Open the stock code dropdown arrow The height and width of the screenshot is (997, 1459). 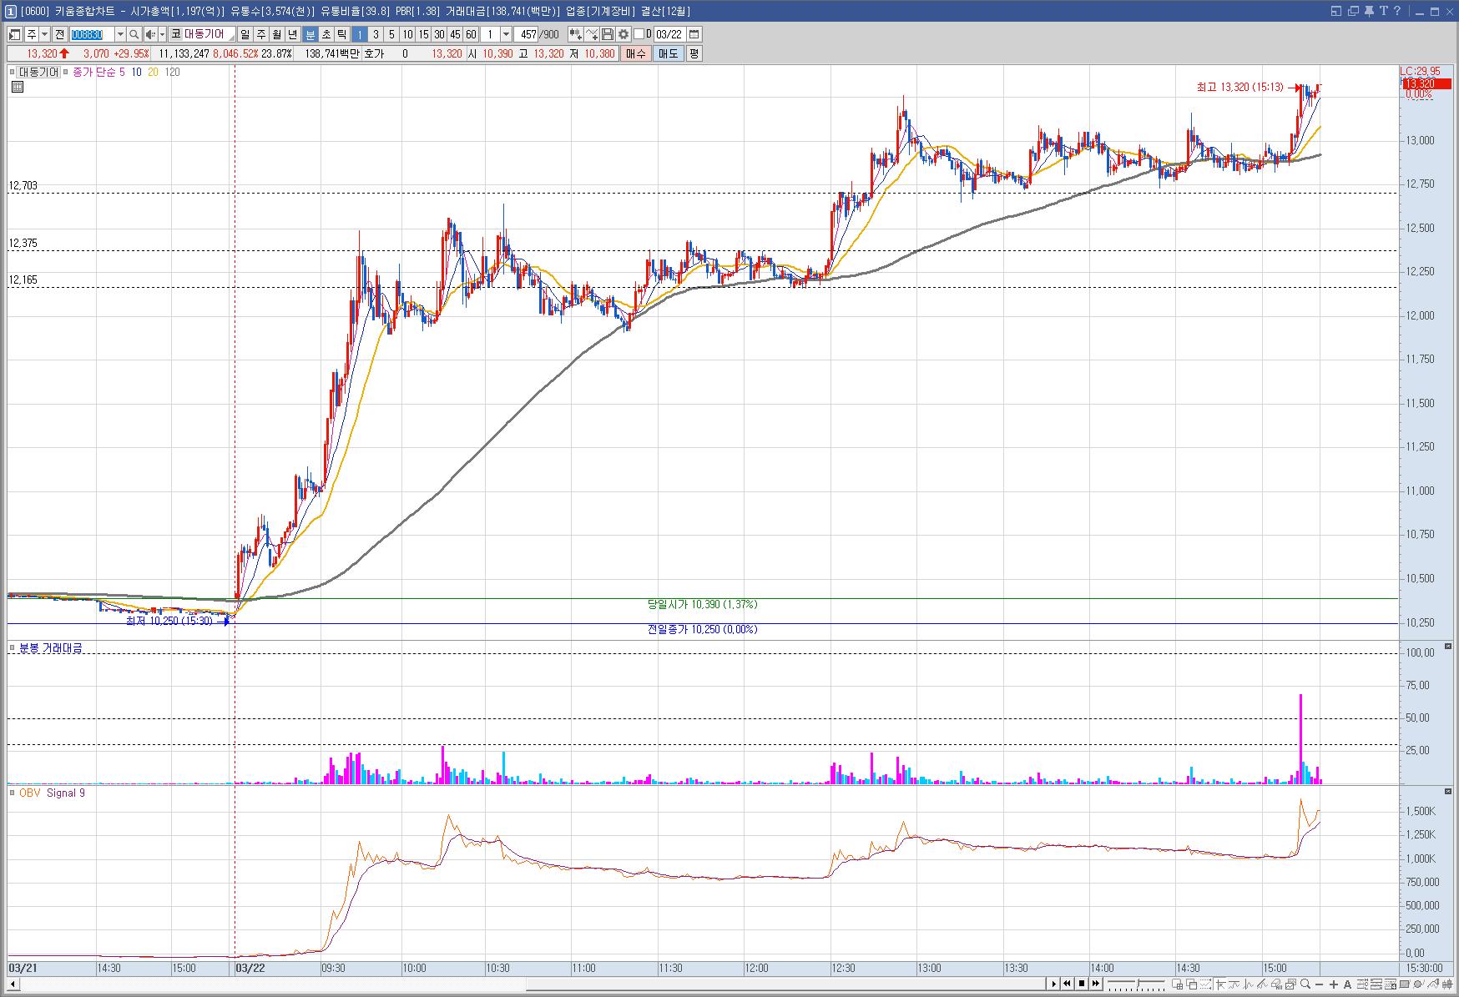[119, 34]
